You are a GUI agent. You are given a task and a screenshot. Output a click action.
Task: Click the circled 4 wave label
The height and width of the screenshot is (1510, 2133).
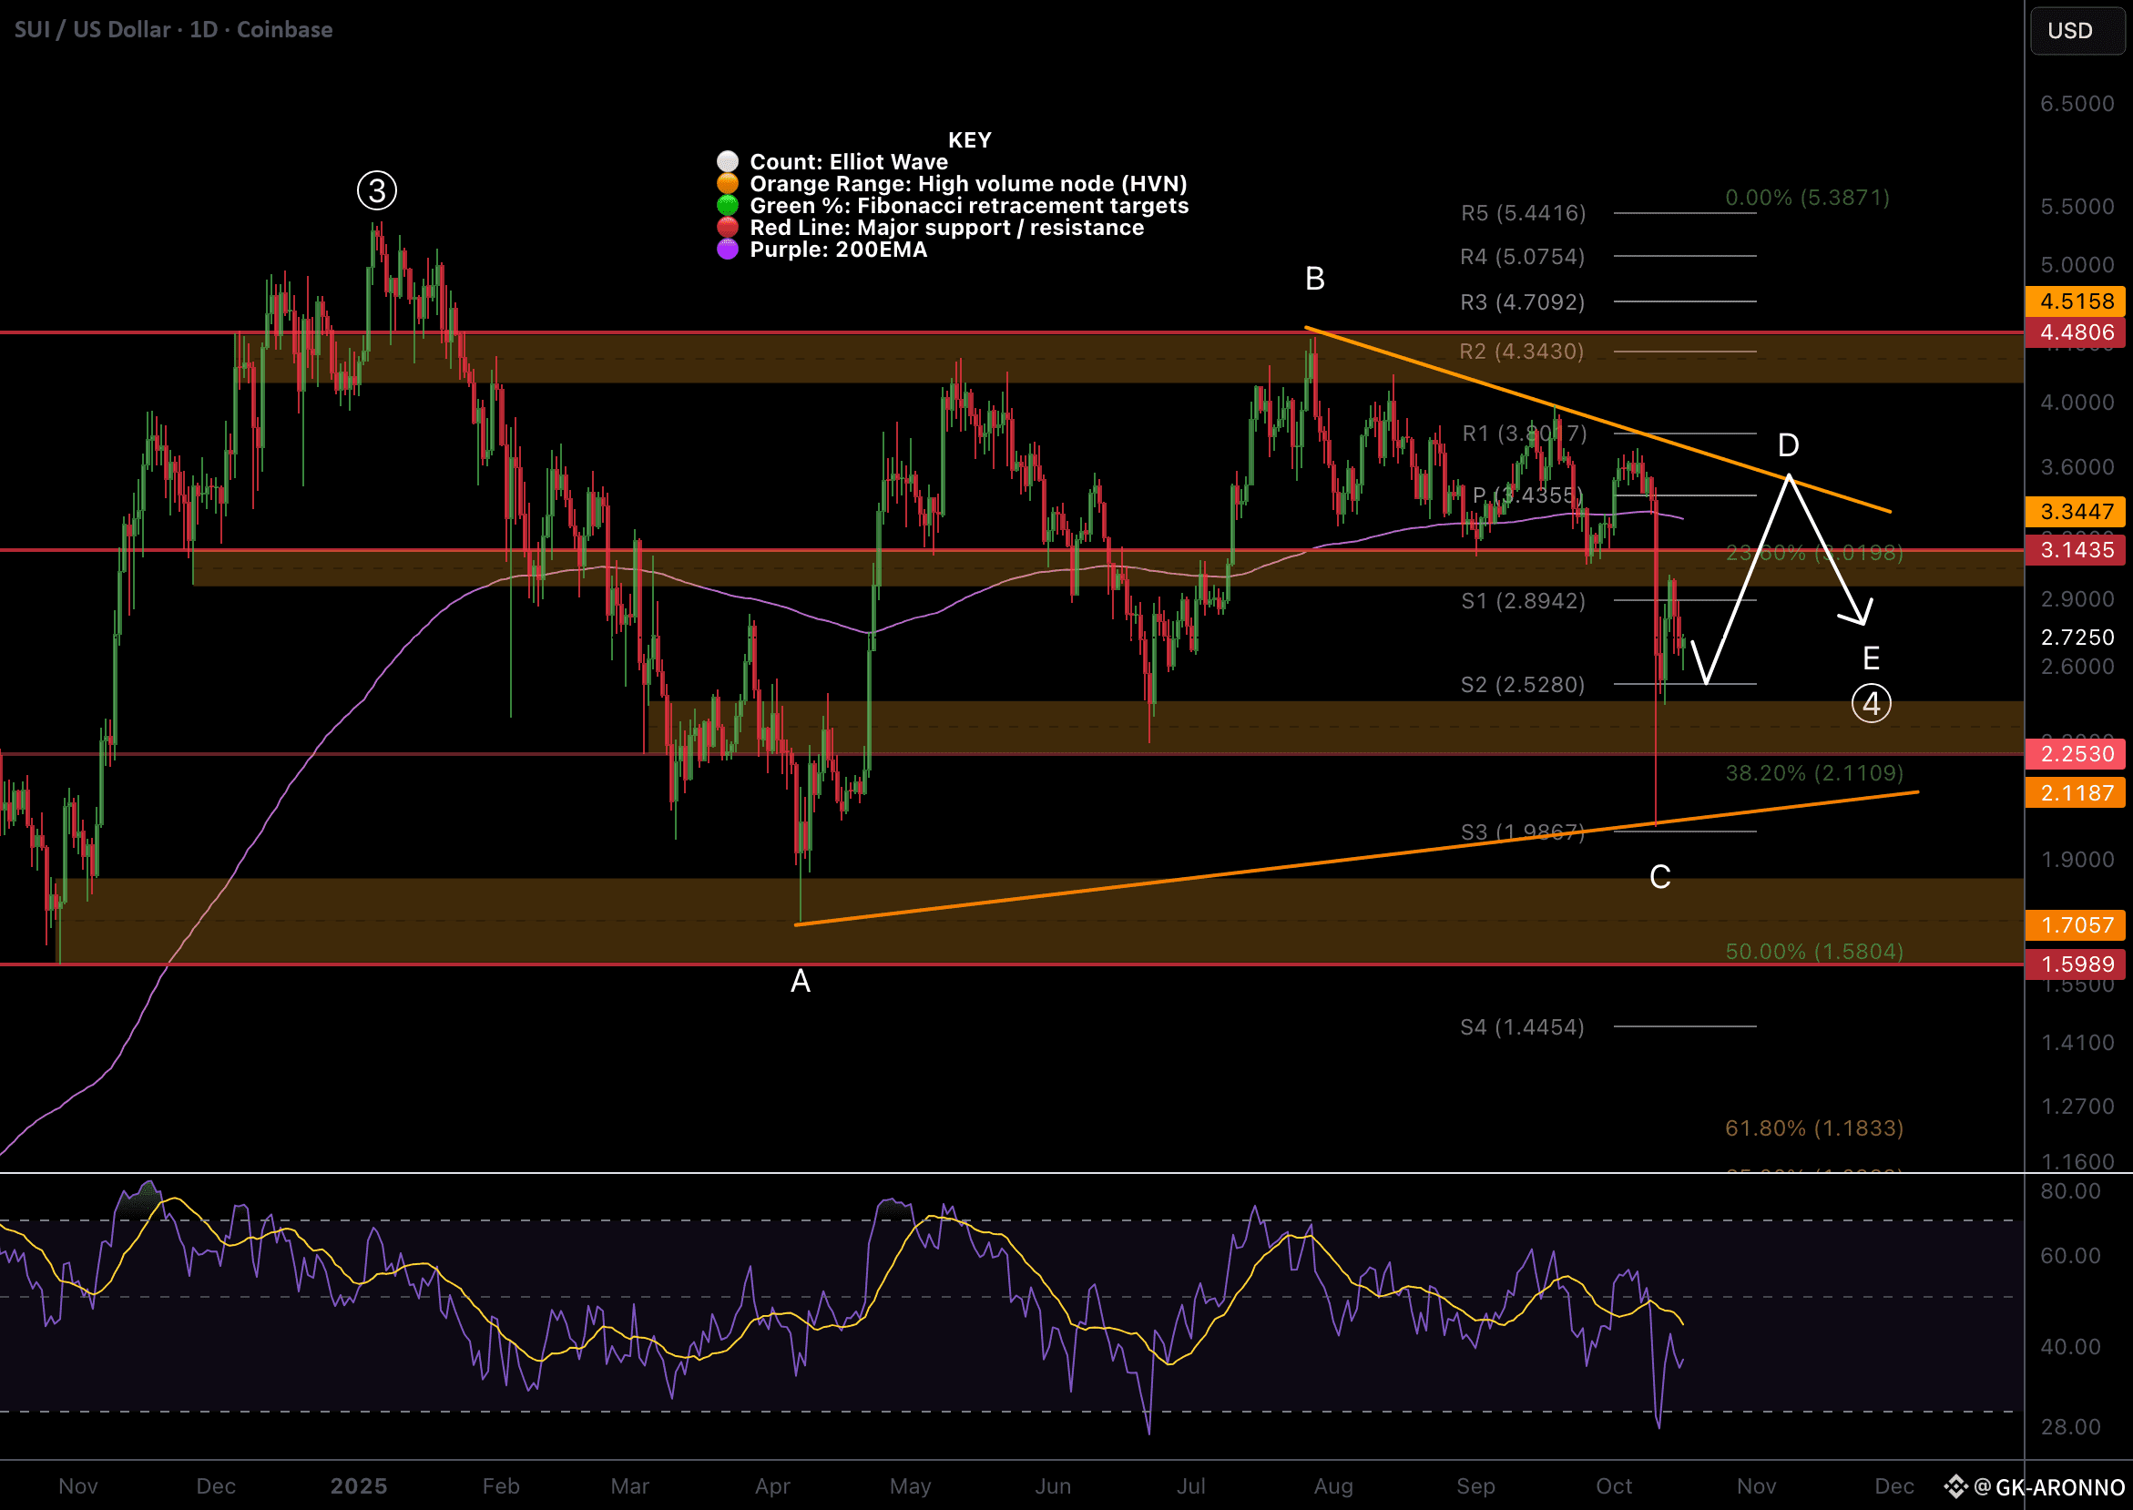1871,704
